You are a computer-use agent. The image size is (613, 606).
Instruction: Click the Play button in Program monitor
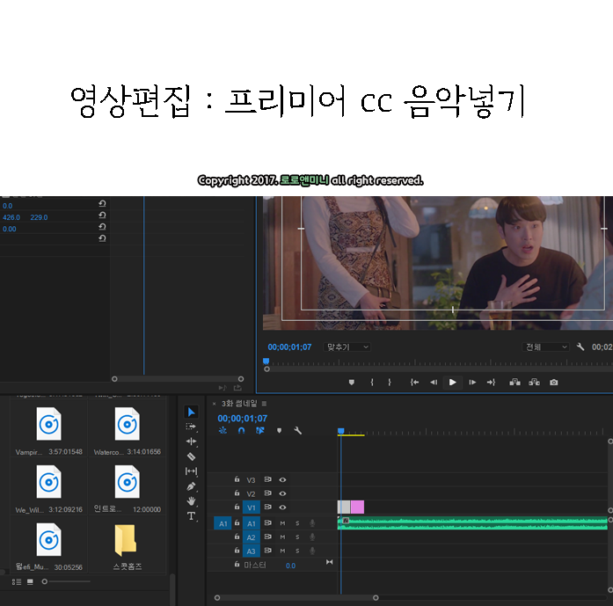pyautogui.click(x=452, y=383)
